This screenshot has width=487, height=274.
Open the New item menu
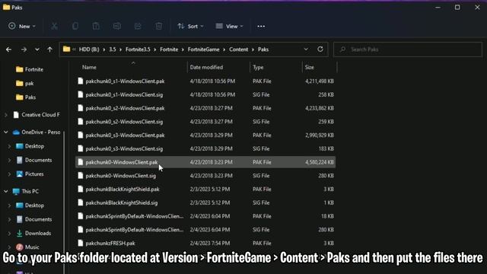click(x=22, y=27)
